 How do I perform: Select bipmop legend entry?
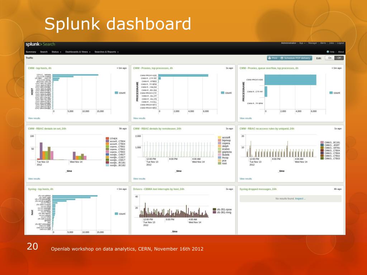pyautogui.click(x=224, y=140)
